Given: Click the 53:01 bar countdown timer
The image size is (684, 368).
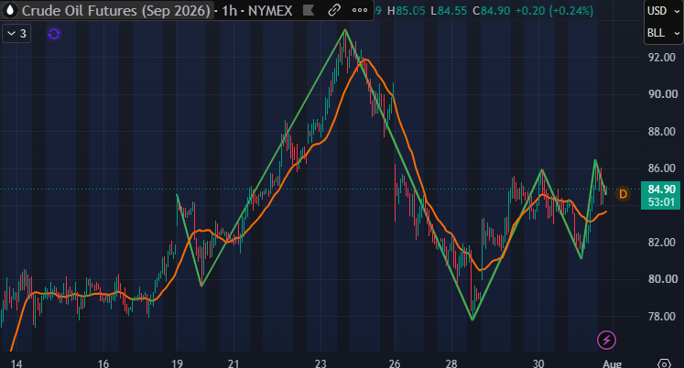Looking at the screenshot, I should pyautogui.click(x=661, y=202).
